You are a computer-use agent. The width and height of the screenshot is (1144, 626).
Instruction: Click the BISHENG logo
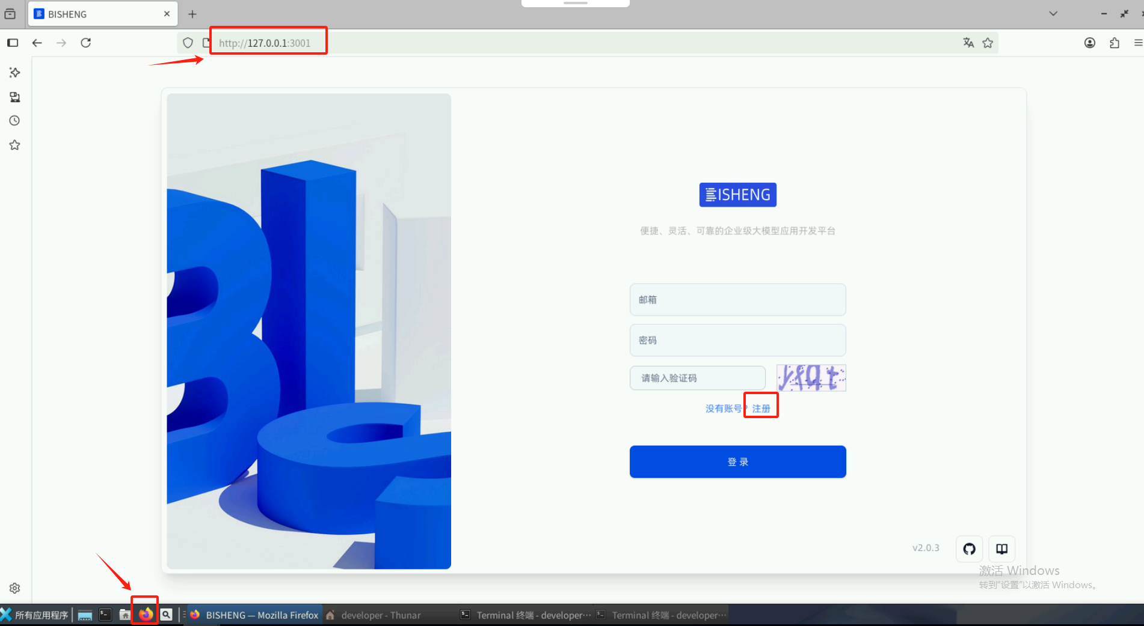[x=738, y=195]
